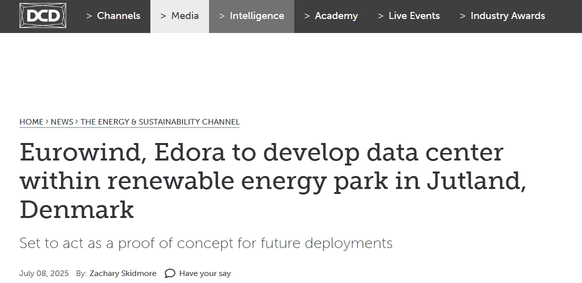
Task: Click the DCD logo
Action: coord(43,15)
